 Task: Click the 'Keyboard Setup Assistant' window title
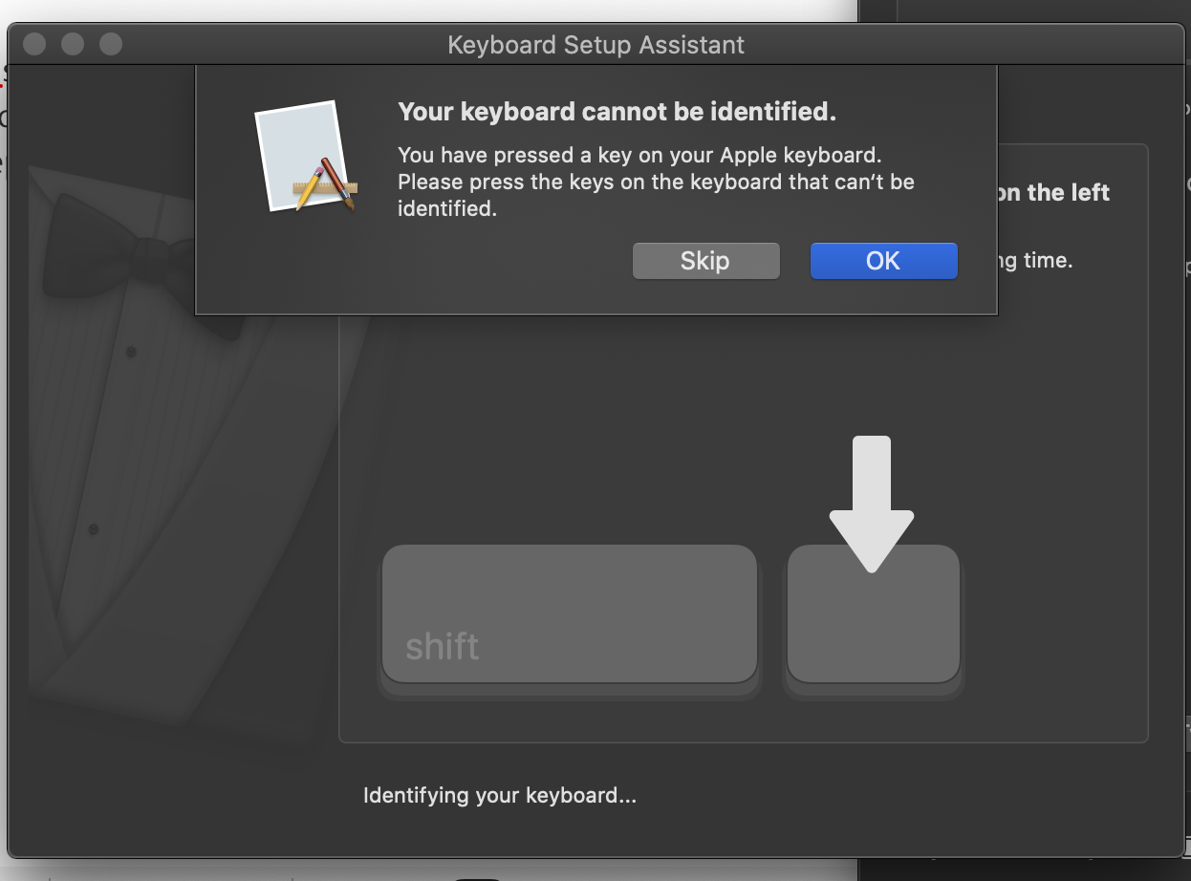pyautogui.click(x=596, y=44)
